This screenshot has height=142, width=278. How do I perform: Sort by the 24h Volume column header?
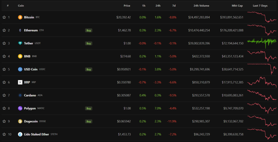point(201,6)
